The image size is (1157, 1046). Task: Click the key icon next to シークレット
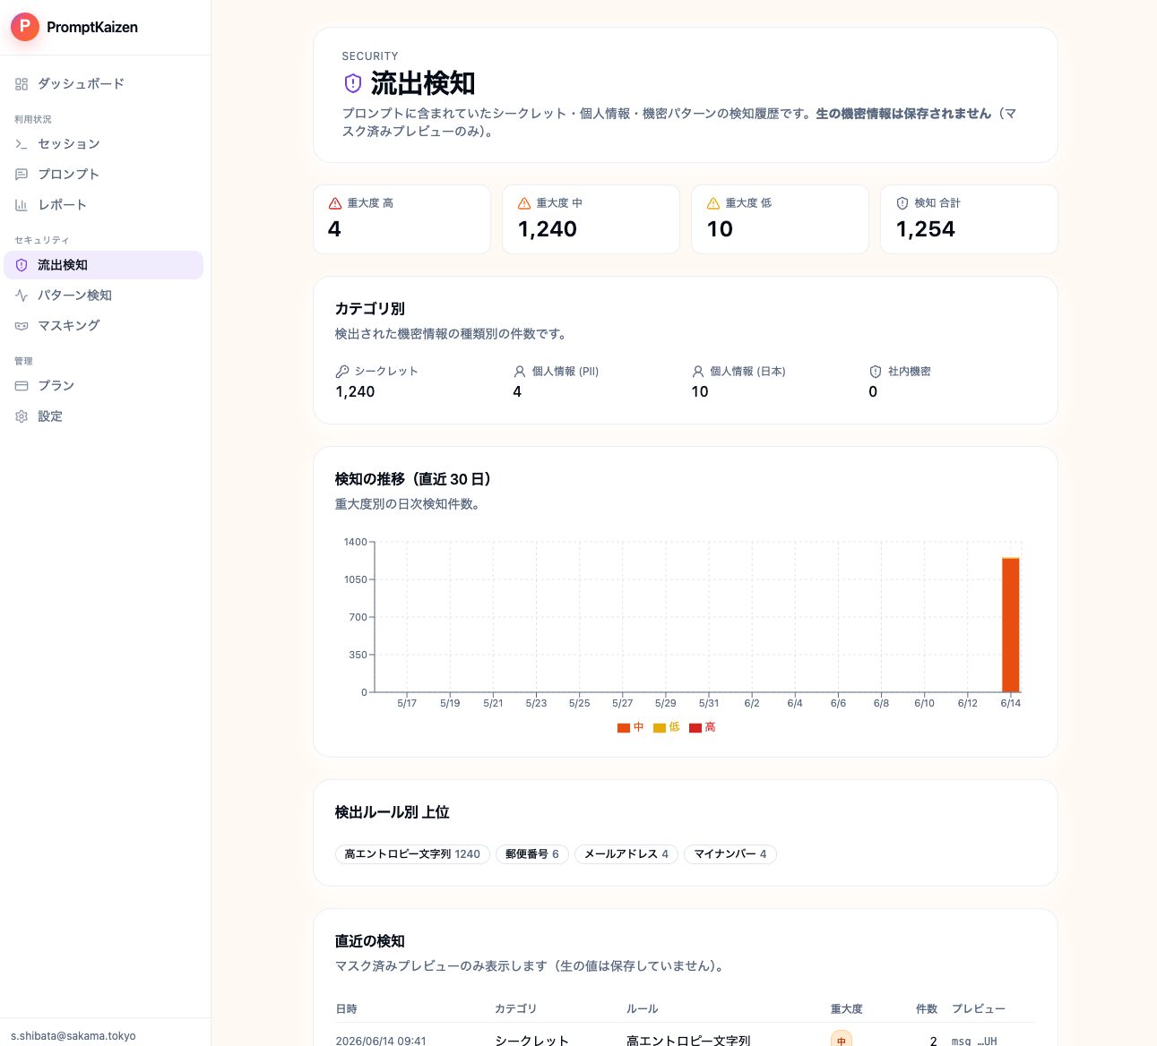coord(342,371)
